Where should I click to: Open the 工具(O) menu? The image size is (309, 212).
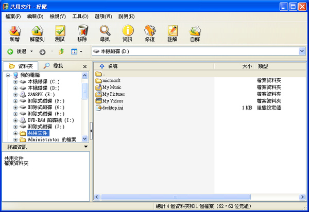coord(80,16)
